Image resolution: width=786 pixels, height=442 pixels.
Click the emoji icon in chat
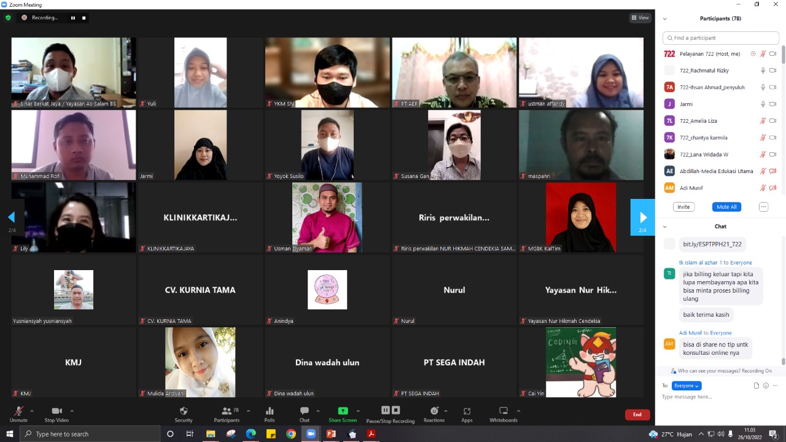(766, 386)
